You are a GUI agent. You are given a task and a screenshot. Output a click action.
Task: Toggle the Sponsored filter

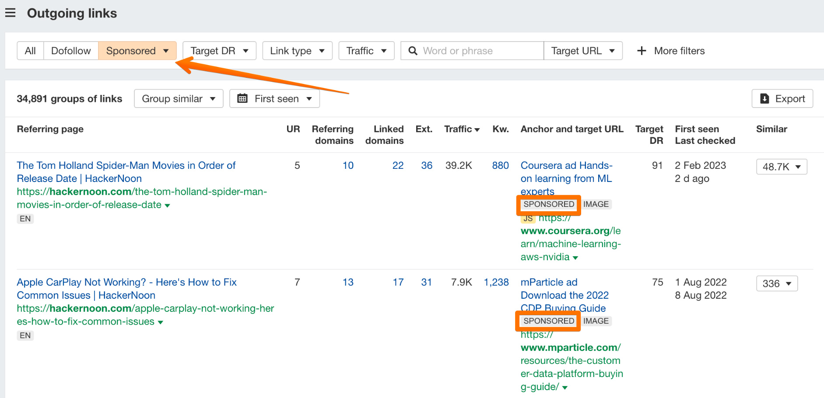(137, 51)
